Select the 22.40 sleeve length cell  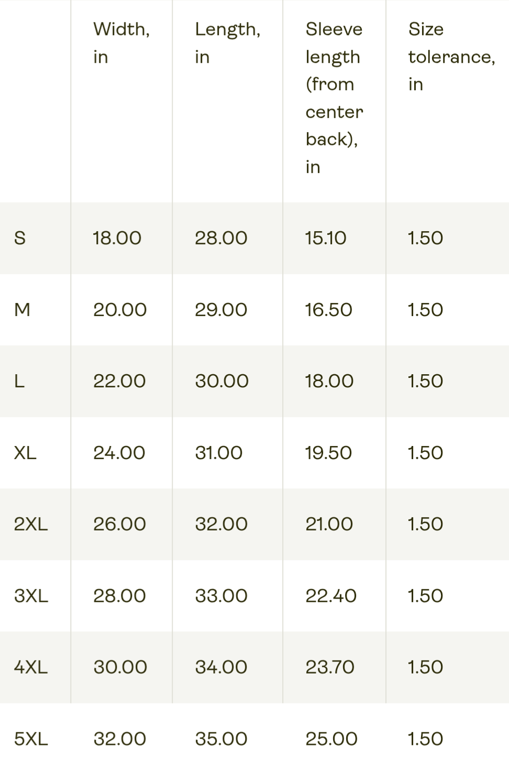point(331,596)
